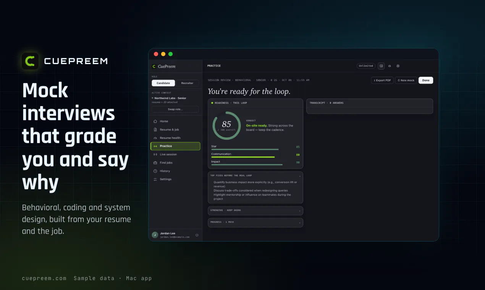Viewport: 485px width, 290px height.
Task: Open the book icon in the header
Action: point(381,66)
